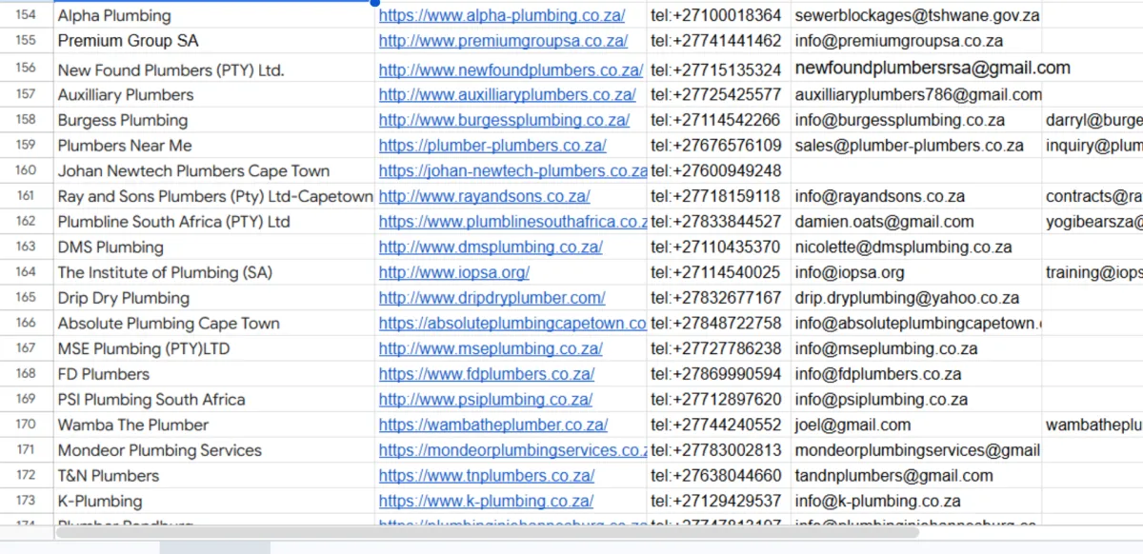
Task: Select phone cell tel:+27100018364
Action: [719, 16]
